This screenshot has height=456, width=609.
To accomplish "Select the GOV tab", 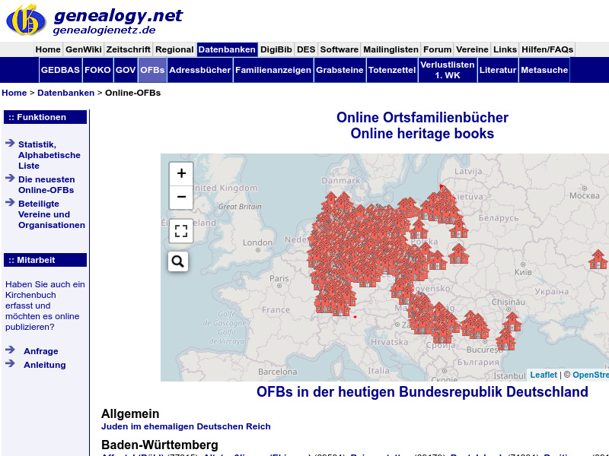I will tap(125, 69).
